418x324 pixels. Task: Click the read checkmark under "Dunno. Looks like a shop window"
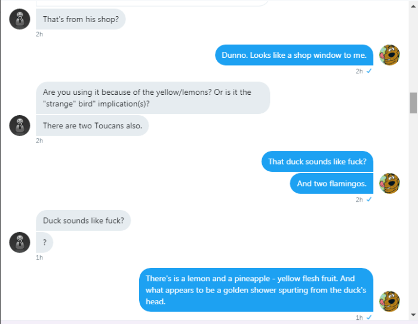click(x=369, y=71)
